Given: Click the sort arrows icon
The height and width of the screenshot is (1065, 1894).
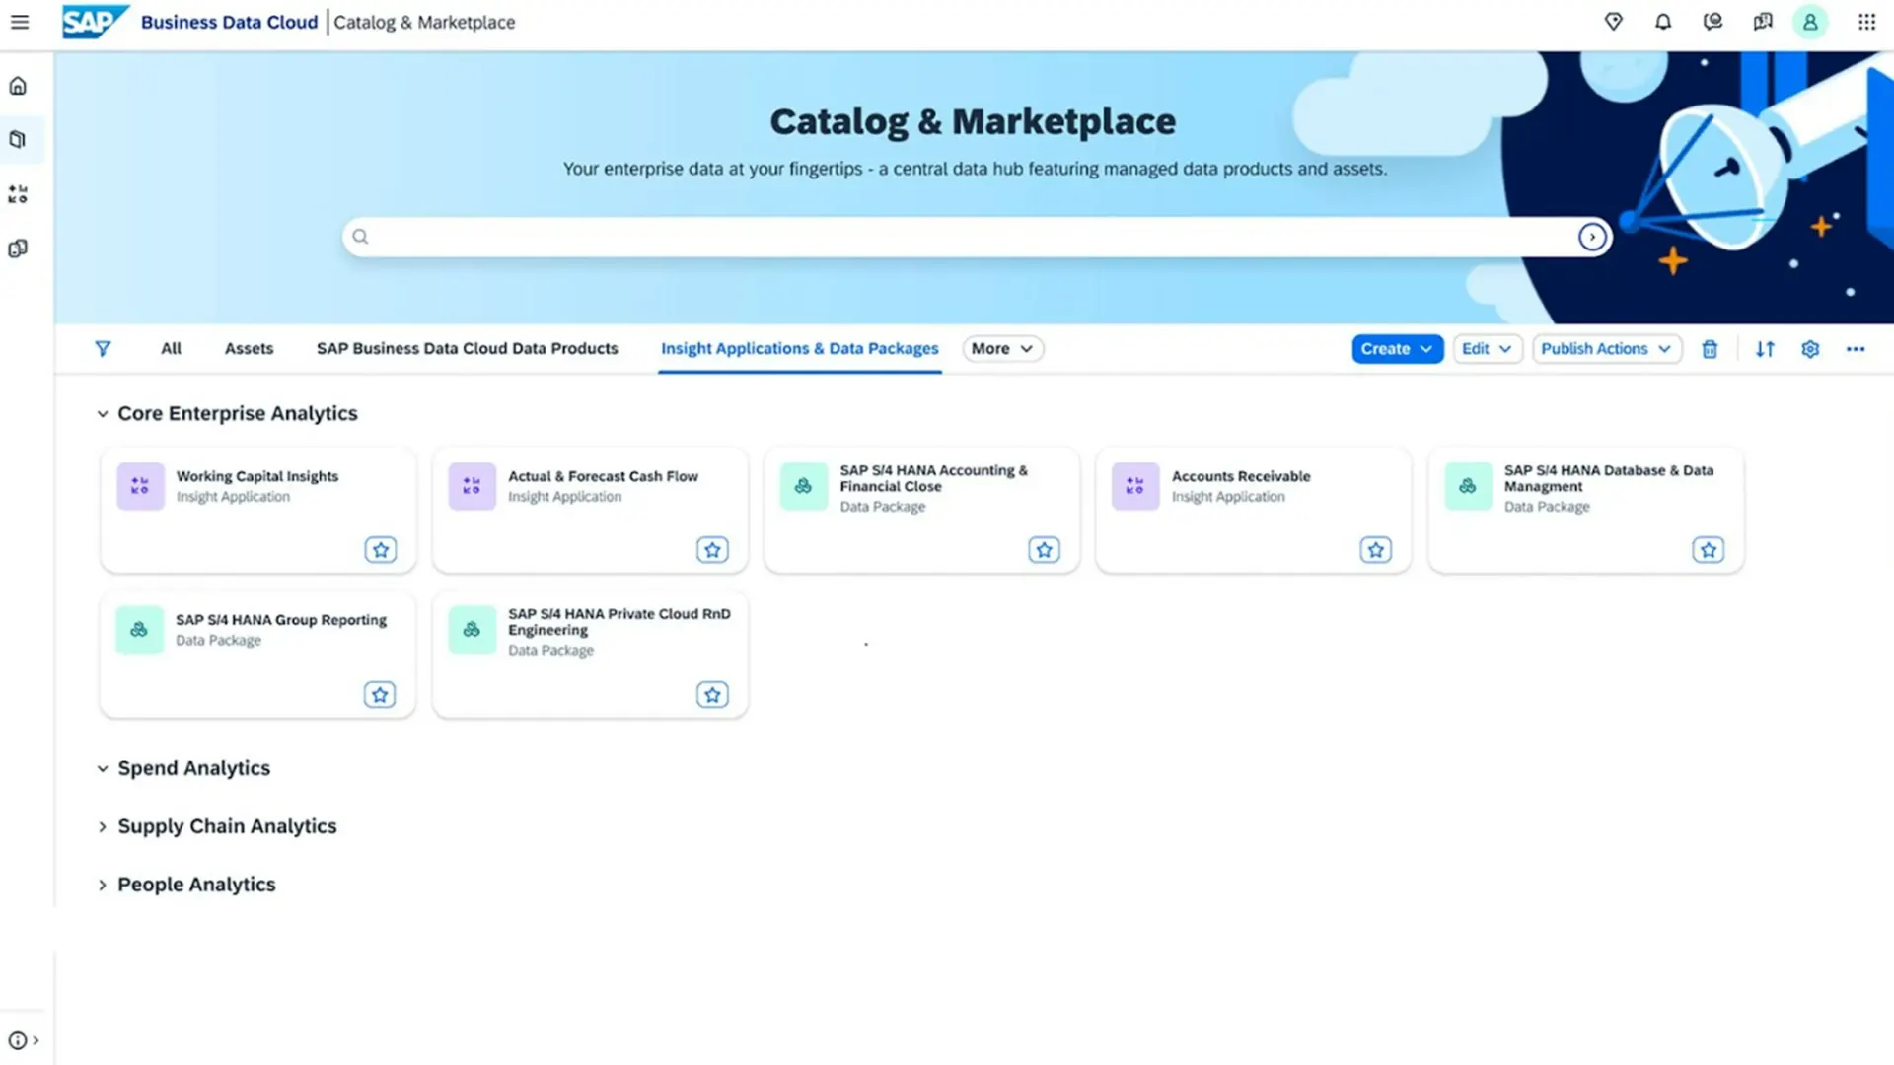Looking at the screenshot, I should (1765, 349).
